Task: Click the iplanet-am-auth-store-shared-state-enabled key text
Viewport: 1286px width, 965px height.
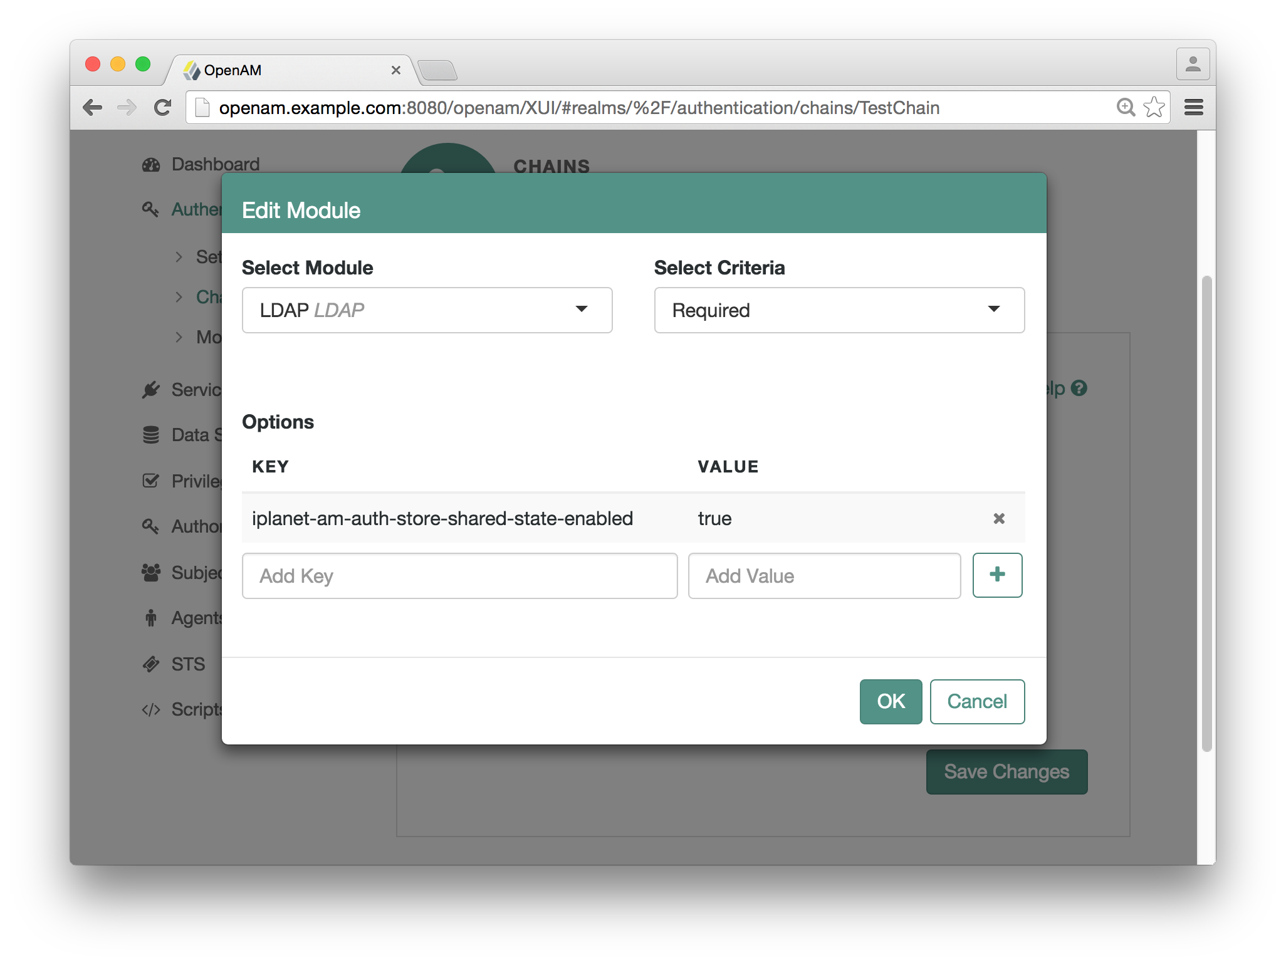Action: click(x=442, y=518)
